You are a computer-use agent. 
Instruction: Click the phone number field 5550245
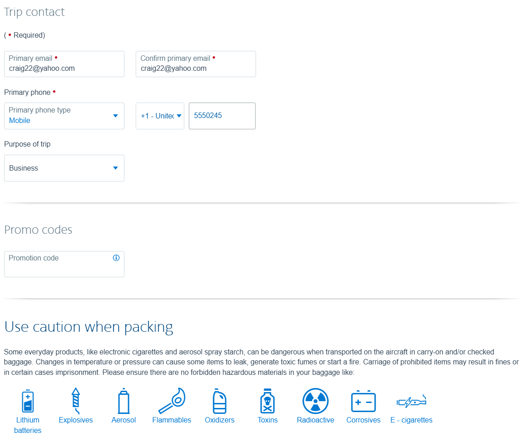coord(222,116)
